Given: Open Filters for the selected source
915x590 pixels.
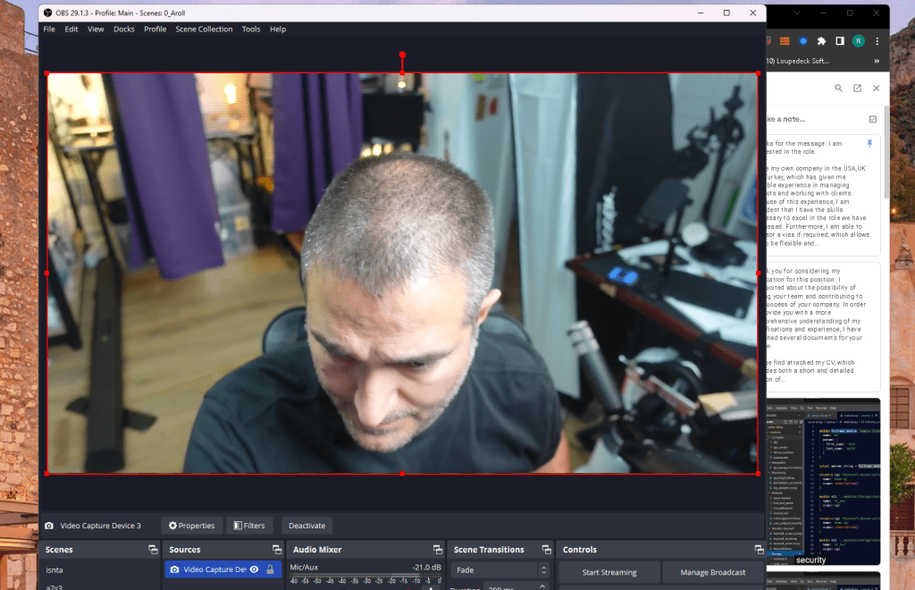Looking at the screenshot, I should click(x=249, y=526).
